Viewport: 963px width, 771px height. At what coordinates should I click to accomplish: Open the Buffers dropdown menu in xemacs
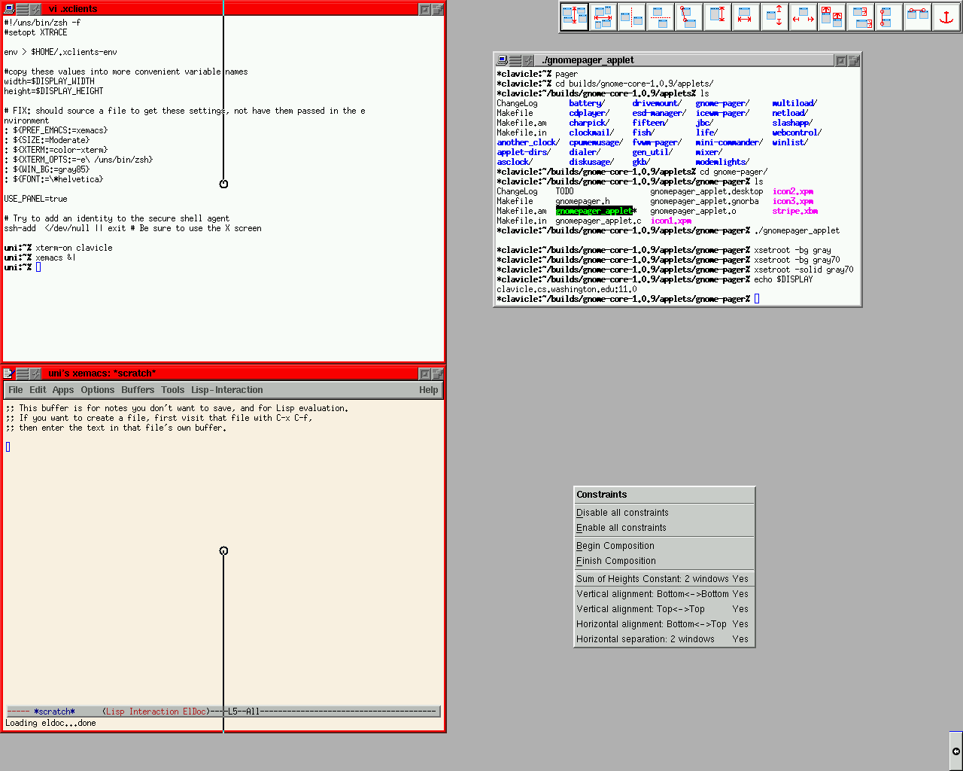(138, 390)
